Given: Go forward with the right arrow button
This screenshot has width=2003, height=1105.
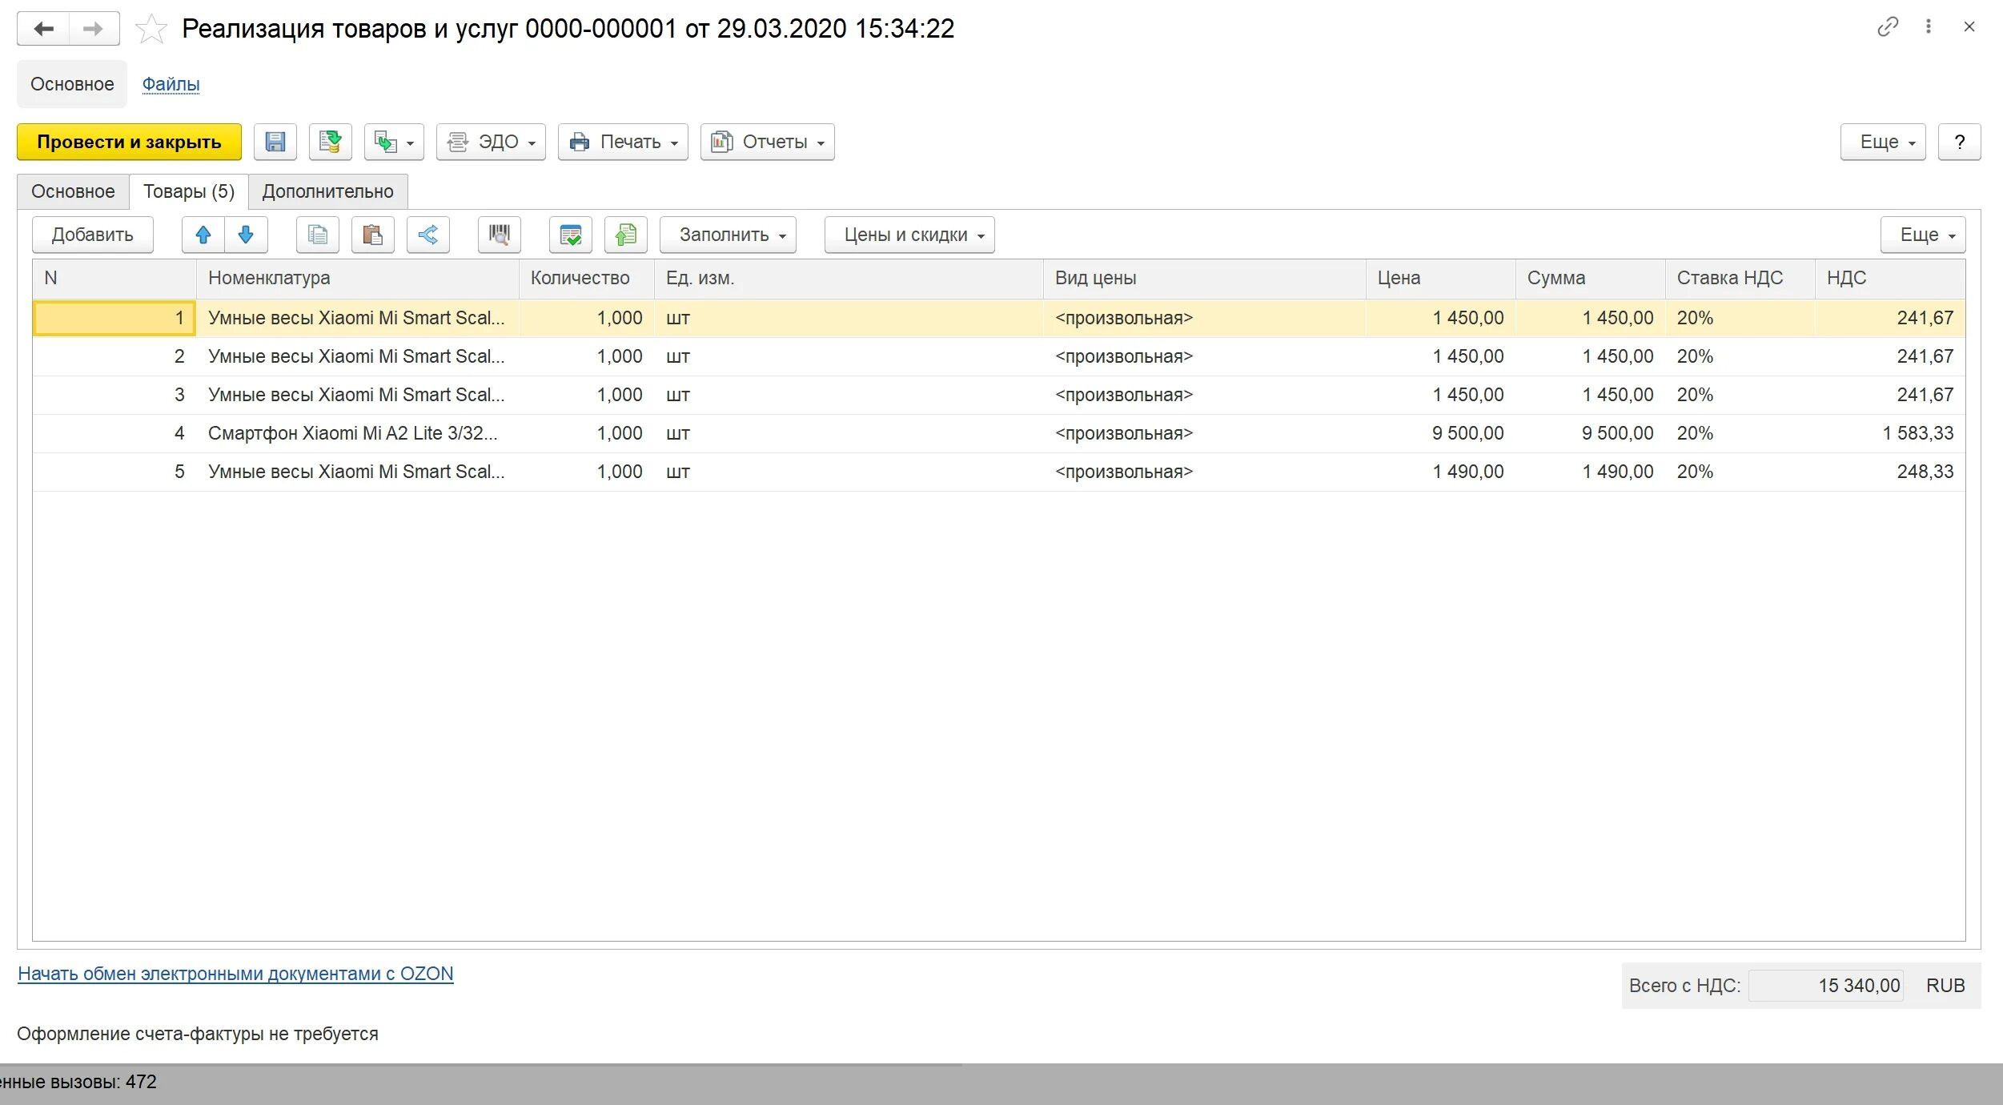Looking at the screenshot, I should point(94,29).
